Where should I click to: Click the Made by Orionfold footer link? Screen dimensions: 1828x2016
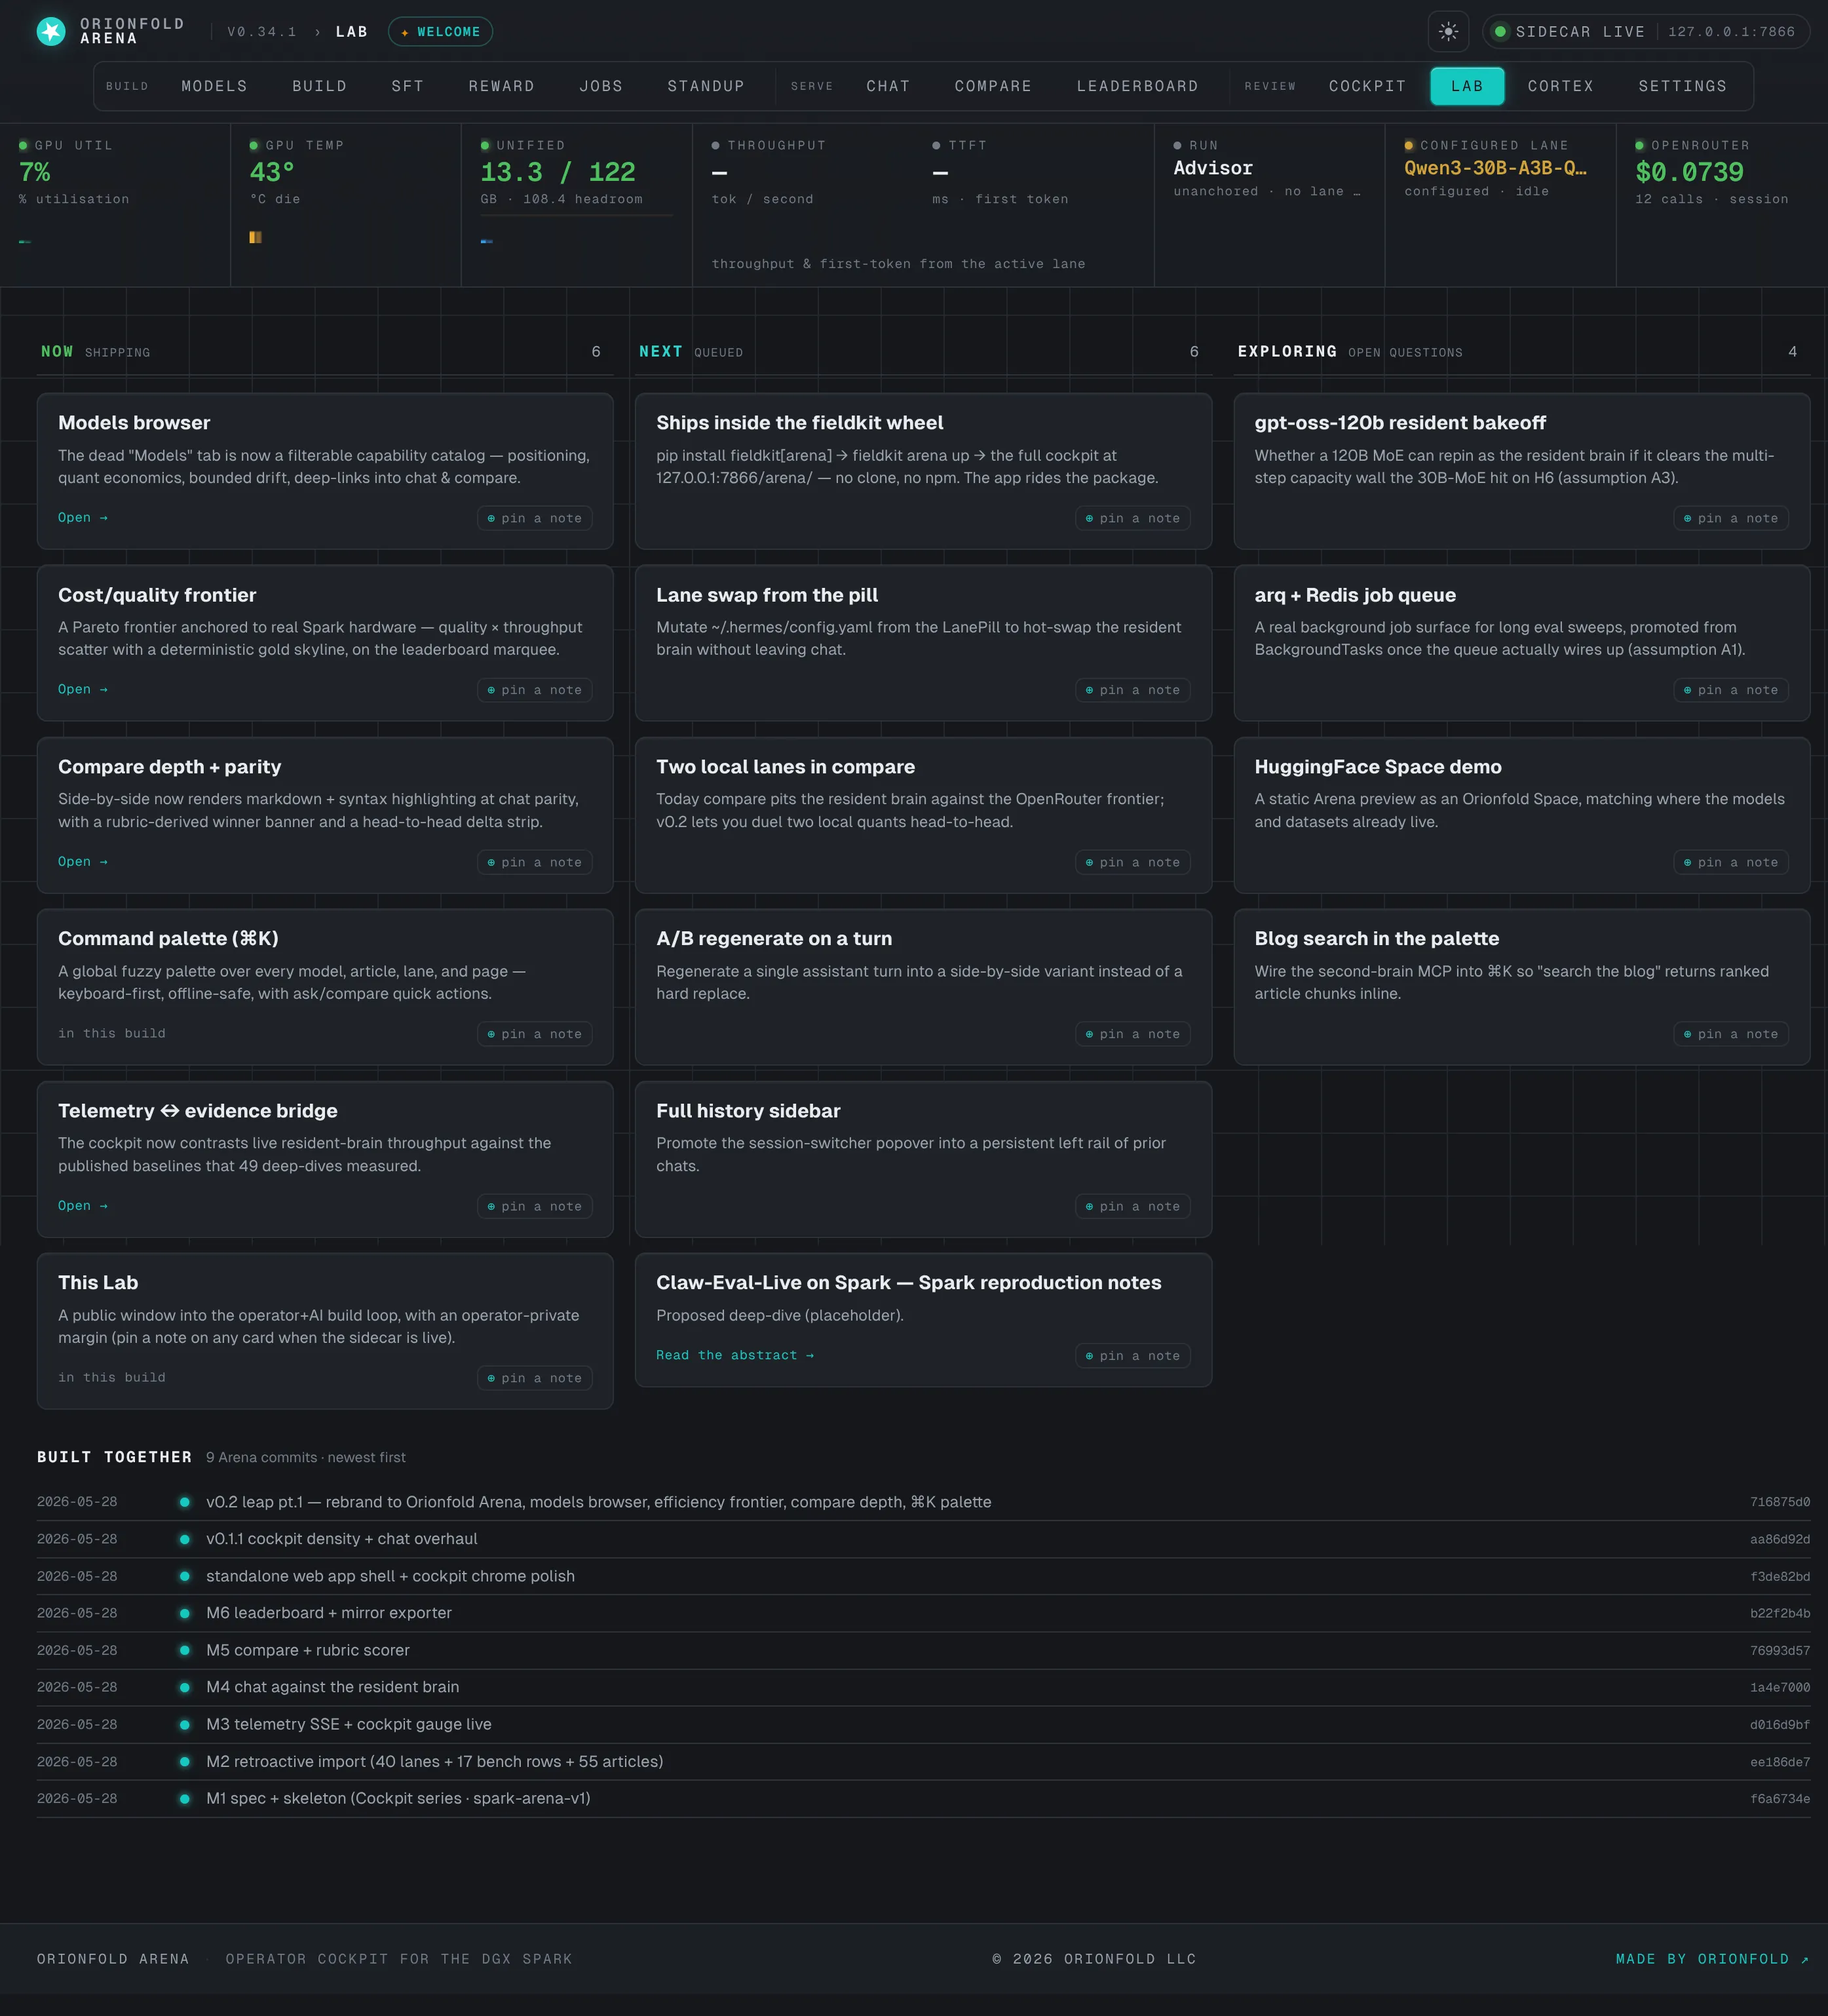click(1712, 1959)
